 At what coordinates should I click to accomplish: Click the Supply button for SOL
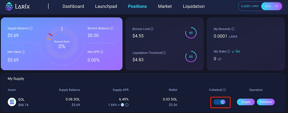pyautogui.click(x=246, y=102)
